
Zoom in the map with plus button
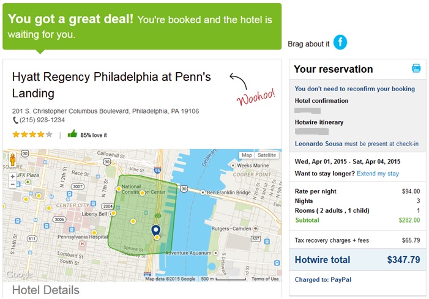coord(13,177)
